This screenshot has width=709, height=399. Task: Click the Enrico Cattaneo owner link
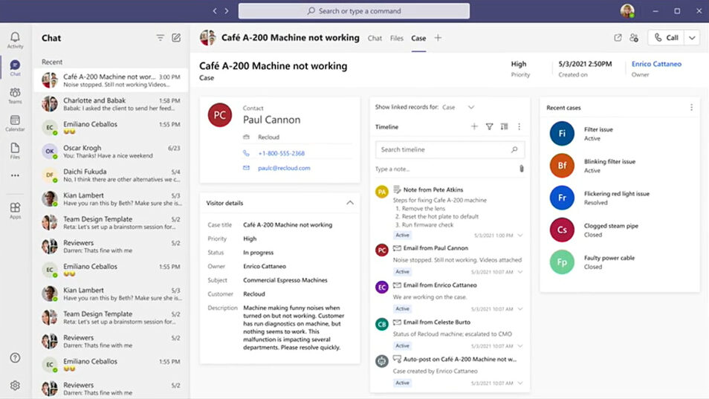click(656, 64)
